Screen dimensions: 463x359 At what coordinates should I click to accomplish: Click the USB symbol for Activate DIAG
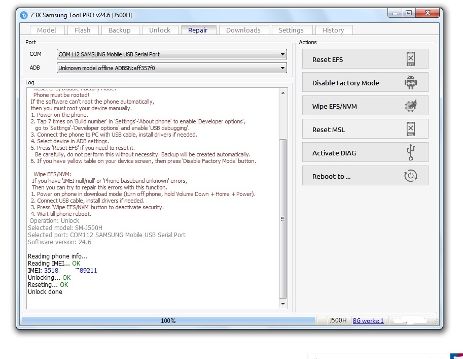click(x=410, y=152)
